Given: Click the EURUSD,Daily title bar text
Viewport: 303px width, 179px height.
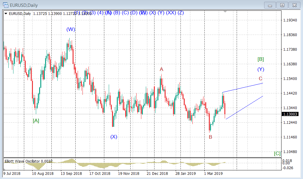Looking at the screenshot, I should (24, 5).
